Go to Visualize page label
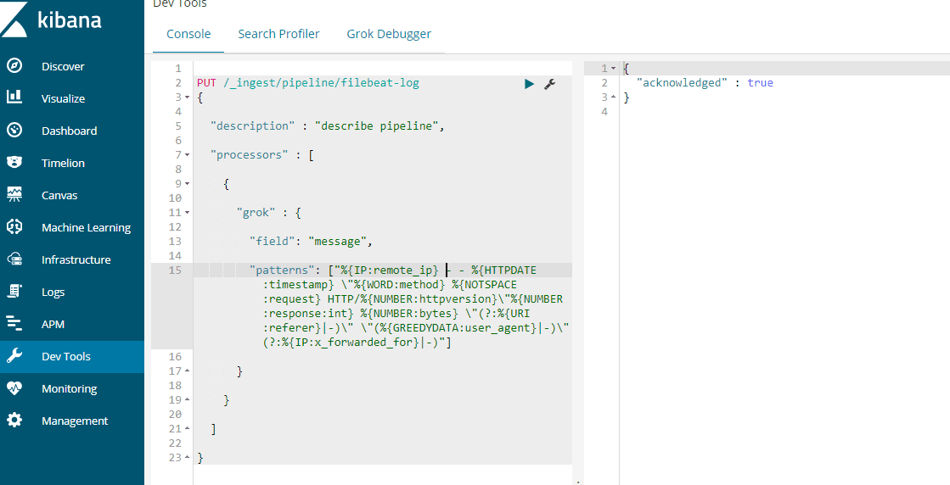Viewport: 950px width, 485px height. pos(63,98)
